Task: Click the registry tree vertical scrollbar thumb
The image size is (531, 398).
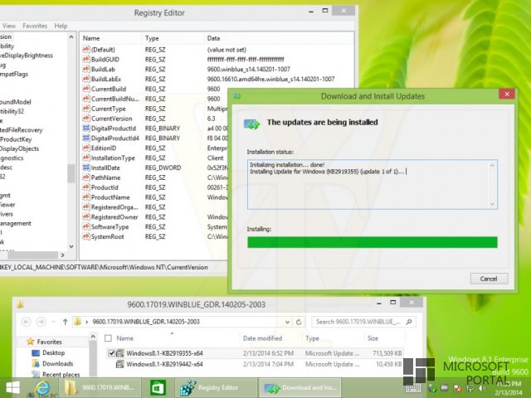Action: 71,173
